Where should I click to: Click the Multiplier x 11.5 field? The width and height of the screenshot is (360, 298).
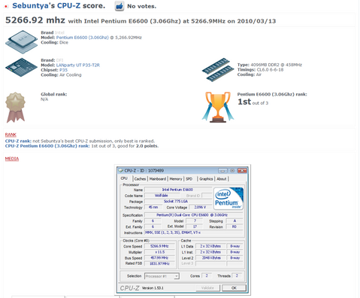[x=159, y=252]
